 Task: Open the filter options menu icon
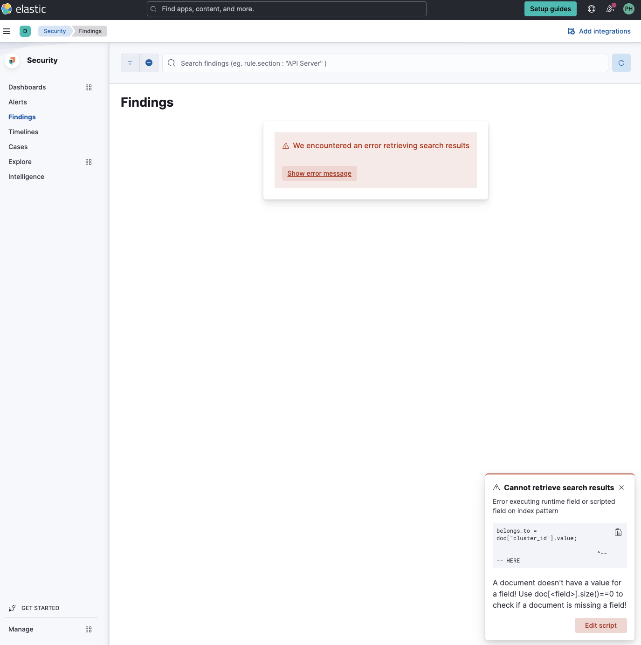pos(130,63)
